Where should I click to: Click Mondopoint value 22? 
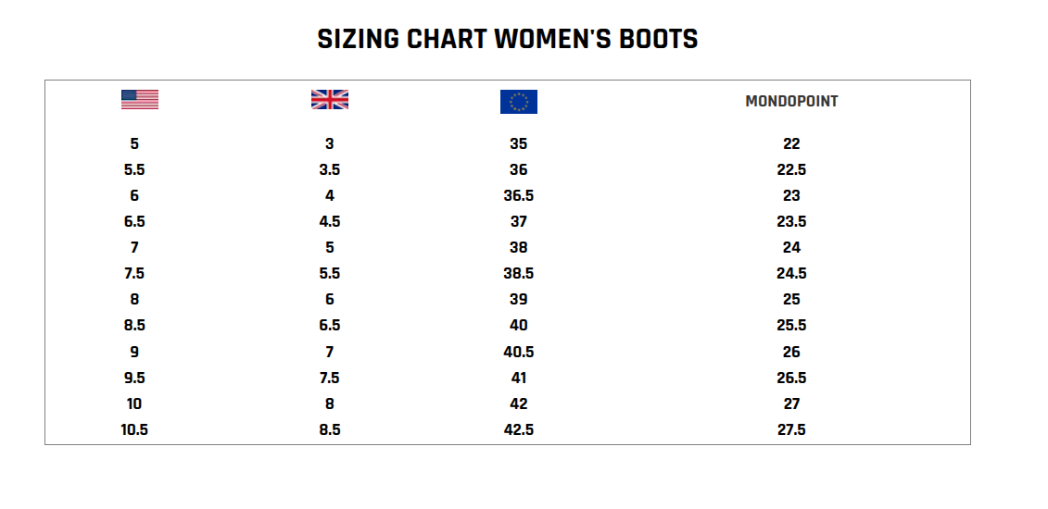pyautogui.click(x=791, y=143)
